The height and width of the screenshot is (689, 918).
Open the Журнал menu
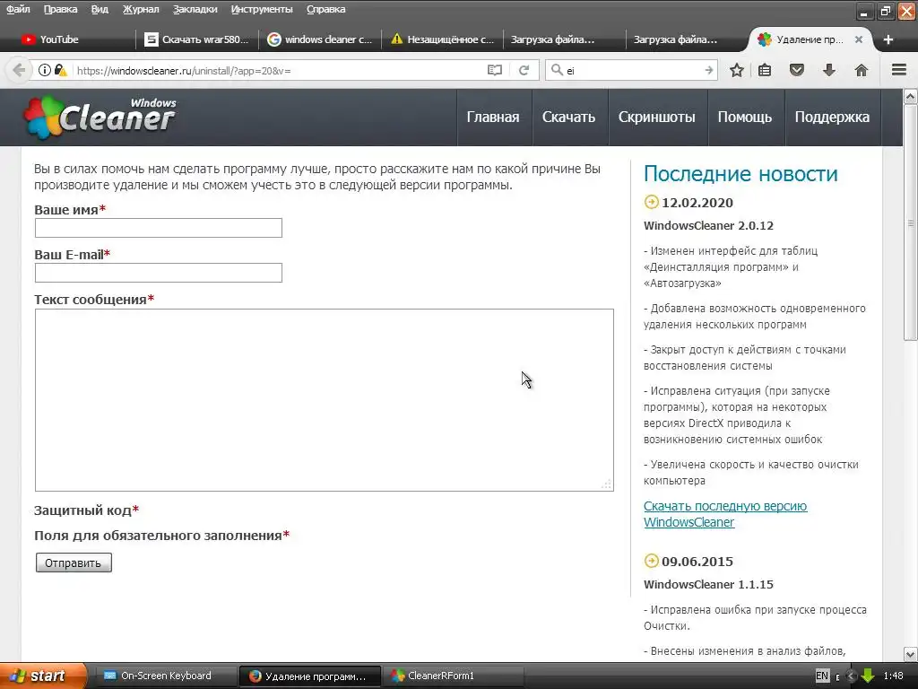point(141,9)
